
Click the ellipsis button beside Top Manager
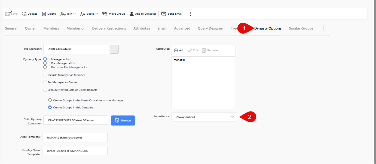114,49
